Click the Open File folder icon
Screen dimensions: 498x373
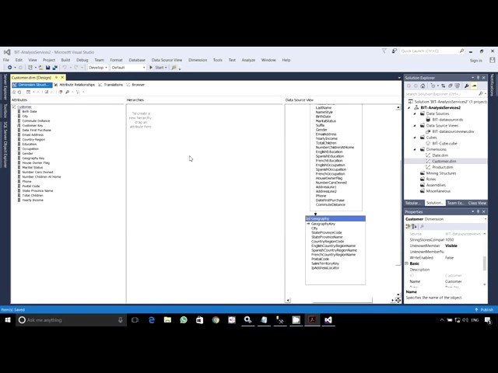pyautogui.click(x=40, y=68)
